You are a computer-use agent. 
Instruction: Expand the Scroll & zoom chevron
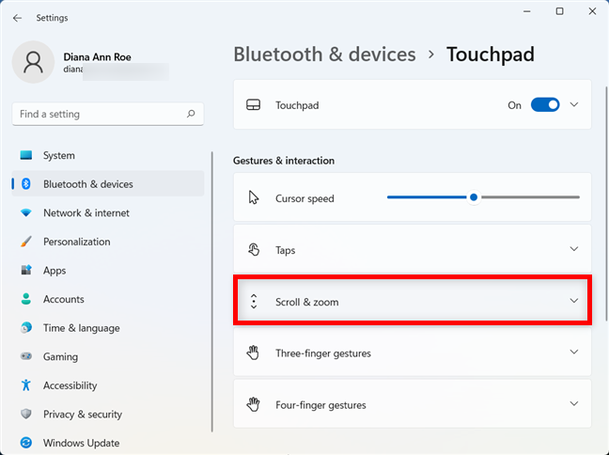pyautogui.click(x=574, y=300)
